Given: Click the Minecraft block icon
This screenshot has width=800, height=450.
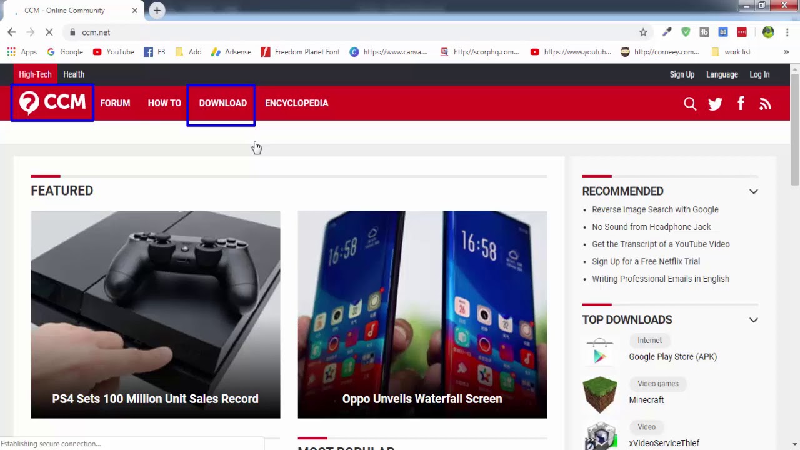Looking at the screenshot, I should [x=600, y=394].
